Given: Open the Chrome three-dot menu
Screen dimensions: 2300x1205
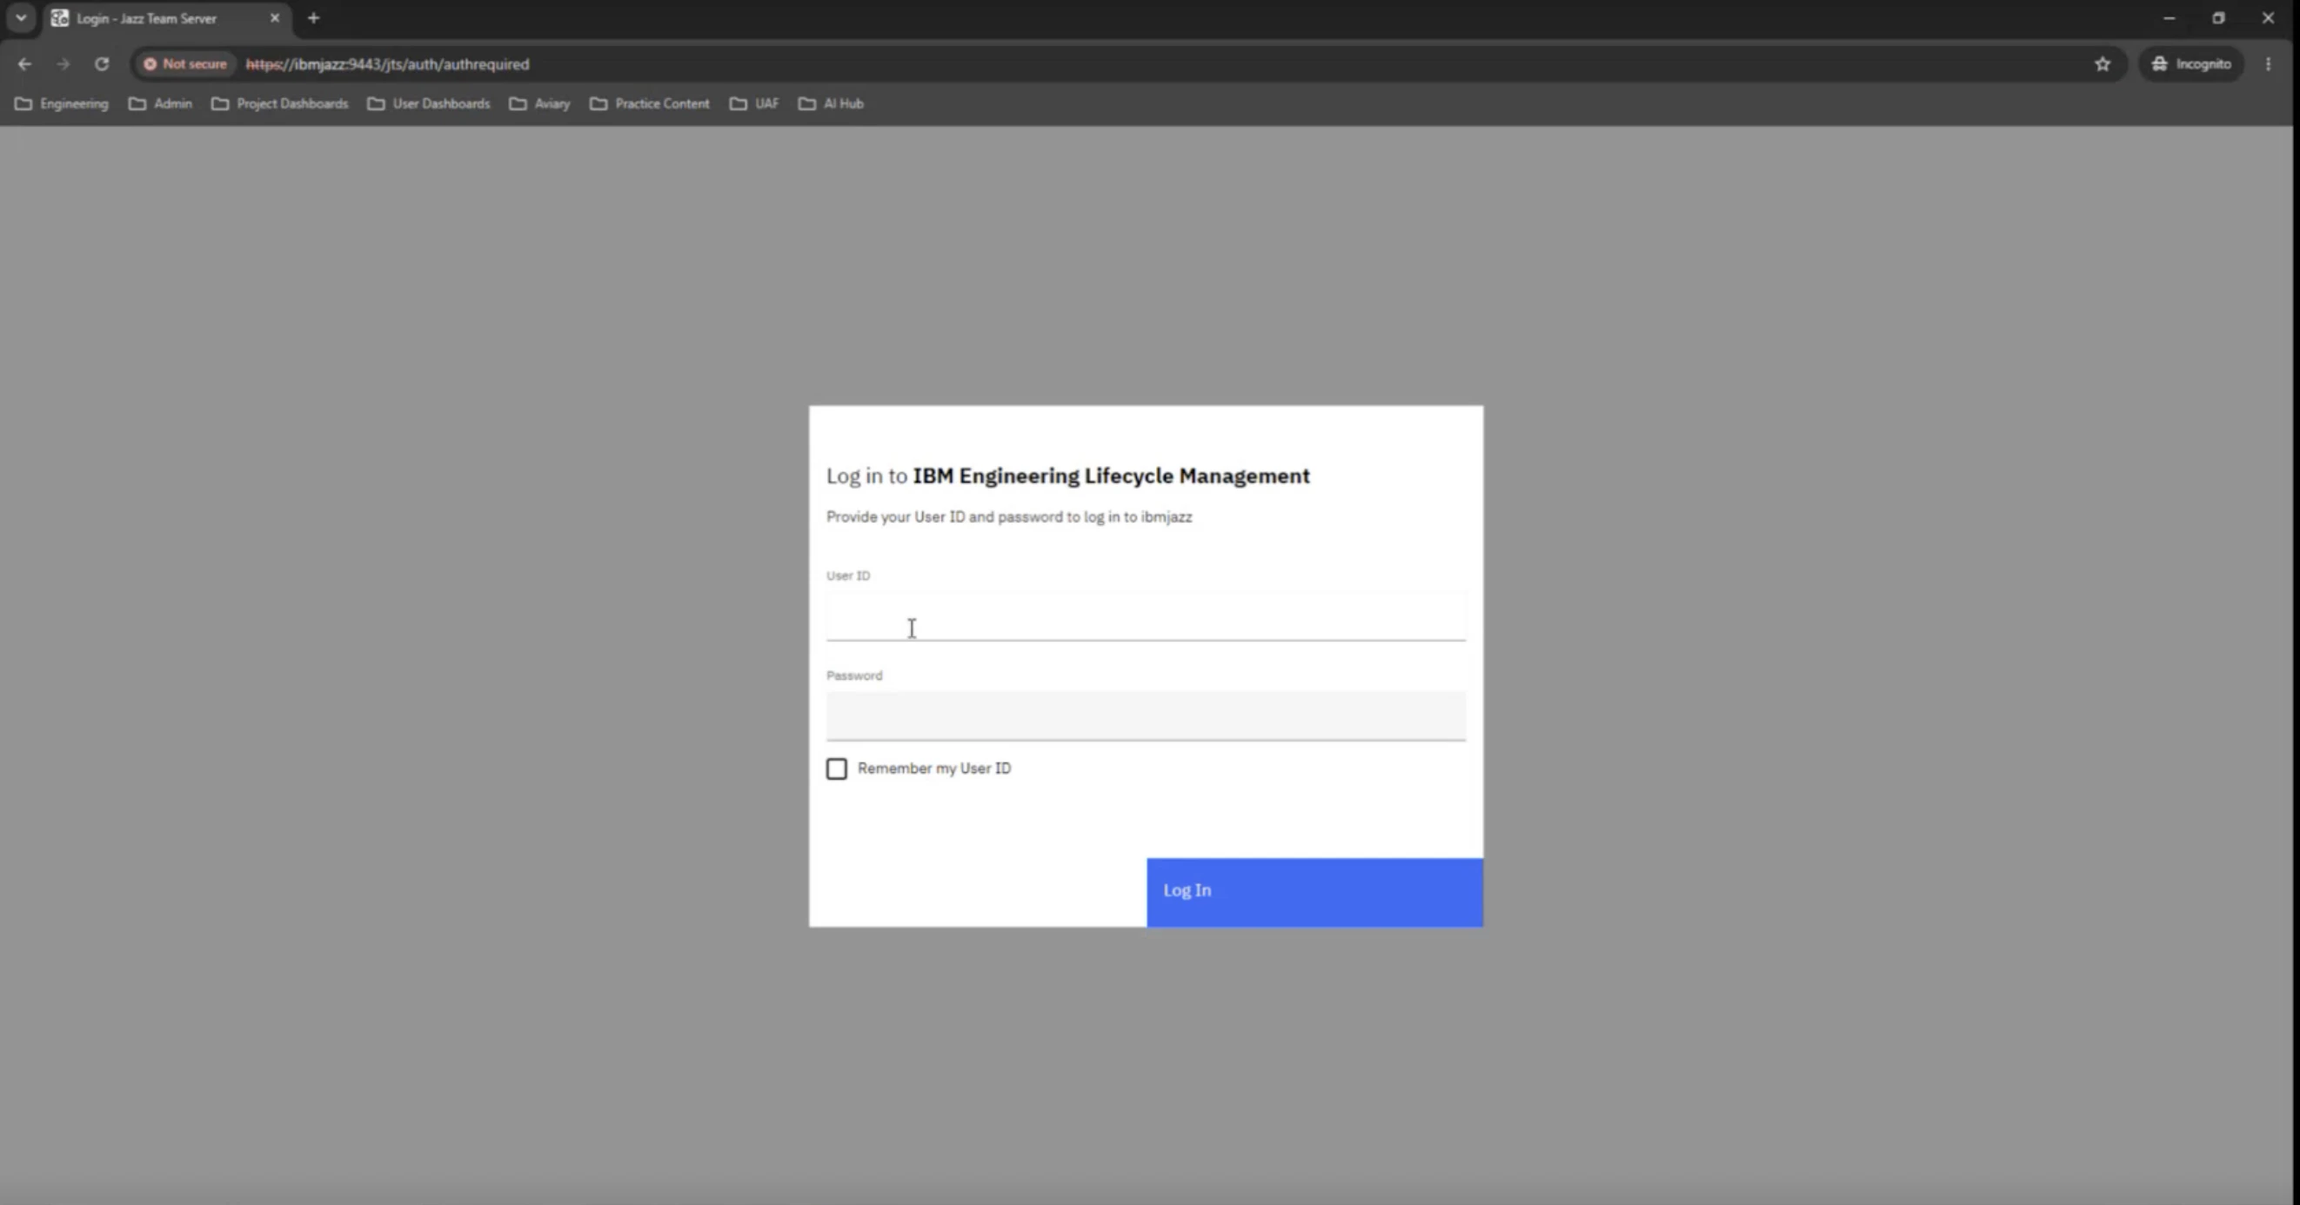Looking at the screenshot, I should [2269, 64].
